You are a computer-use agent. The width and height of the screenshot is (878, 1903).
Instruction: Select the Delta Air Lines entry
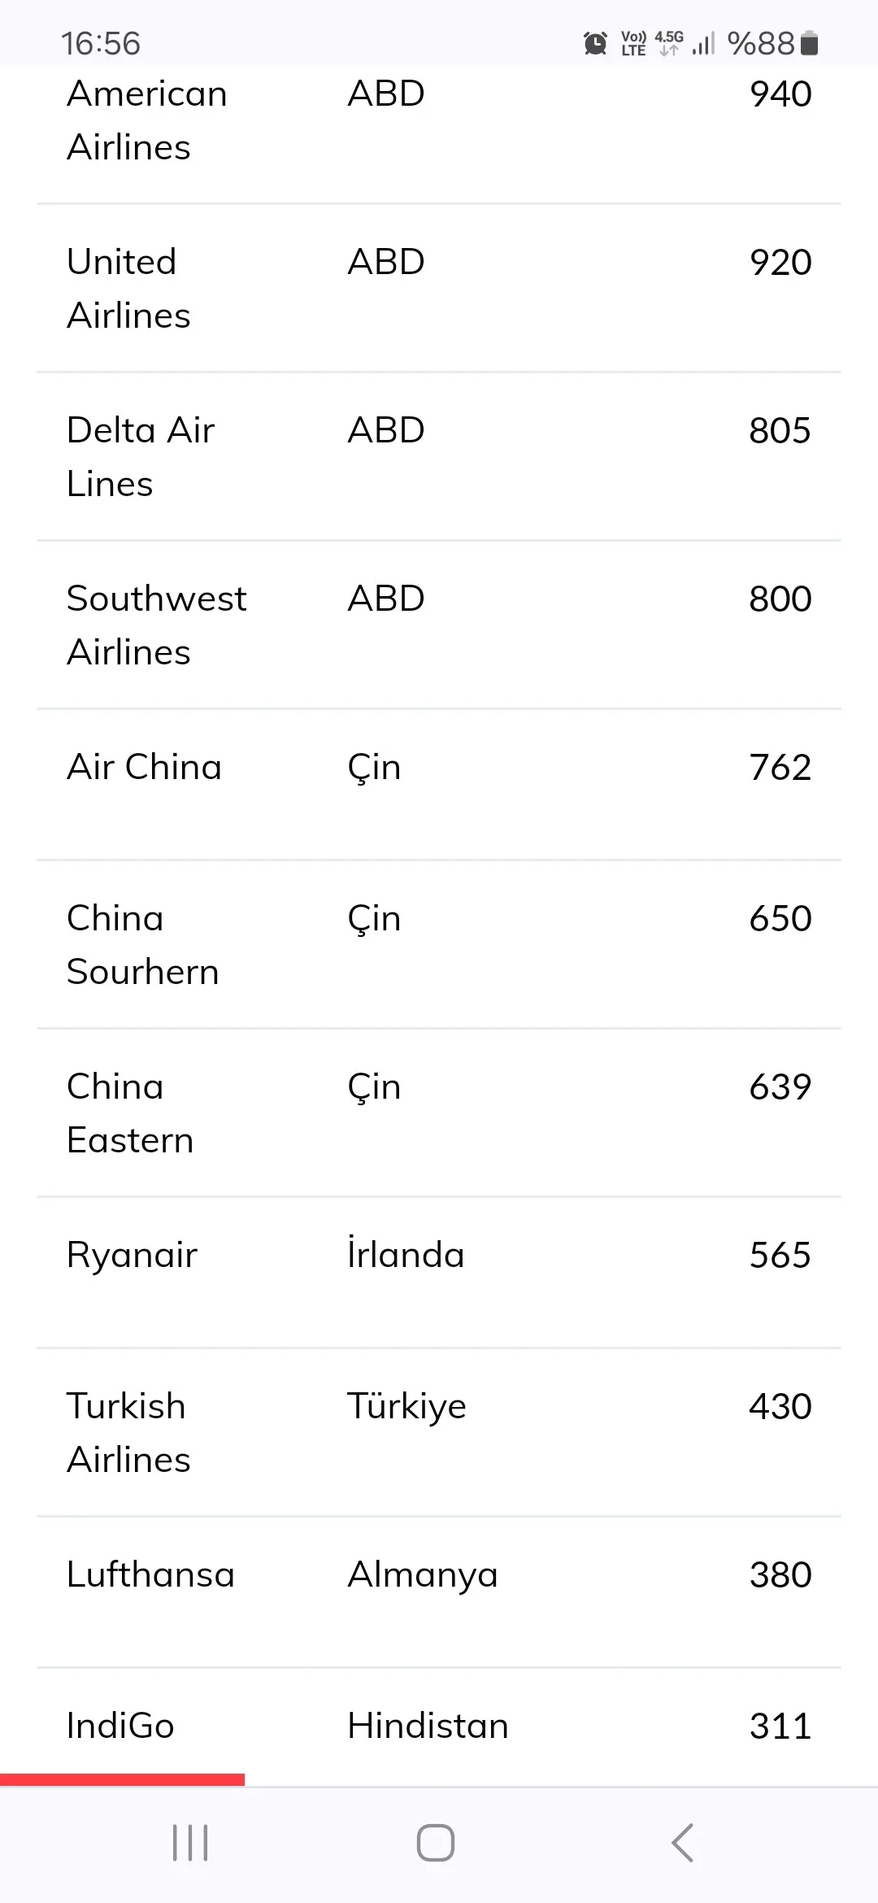point(140,457)
